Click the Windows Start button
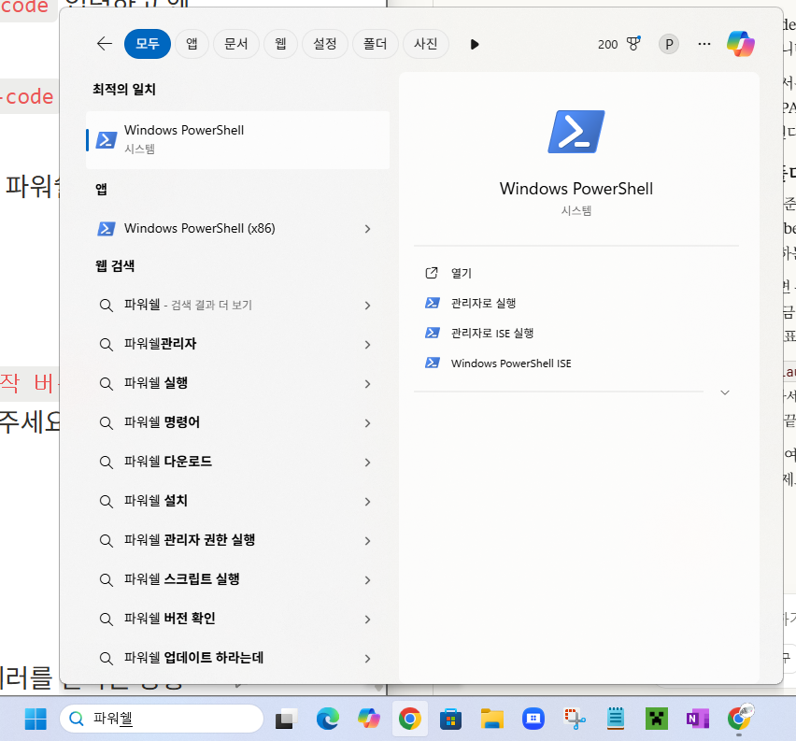Image resolution: width=796 pixels, height=741 pixels. tap(36, 719)
